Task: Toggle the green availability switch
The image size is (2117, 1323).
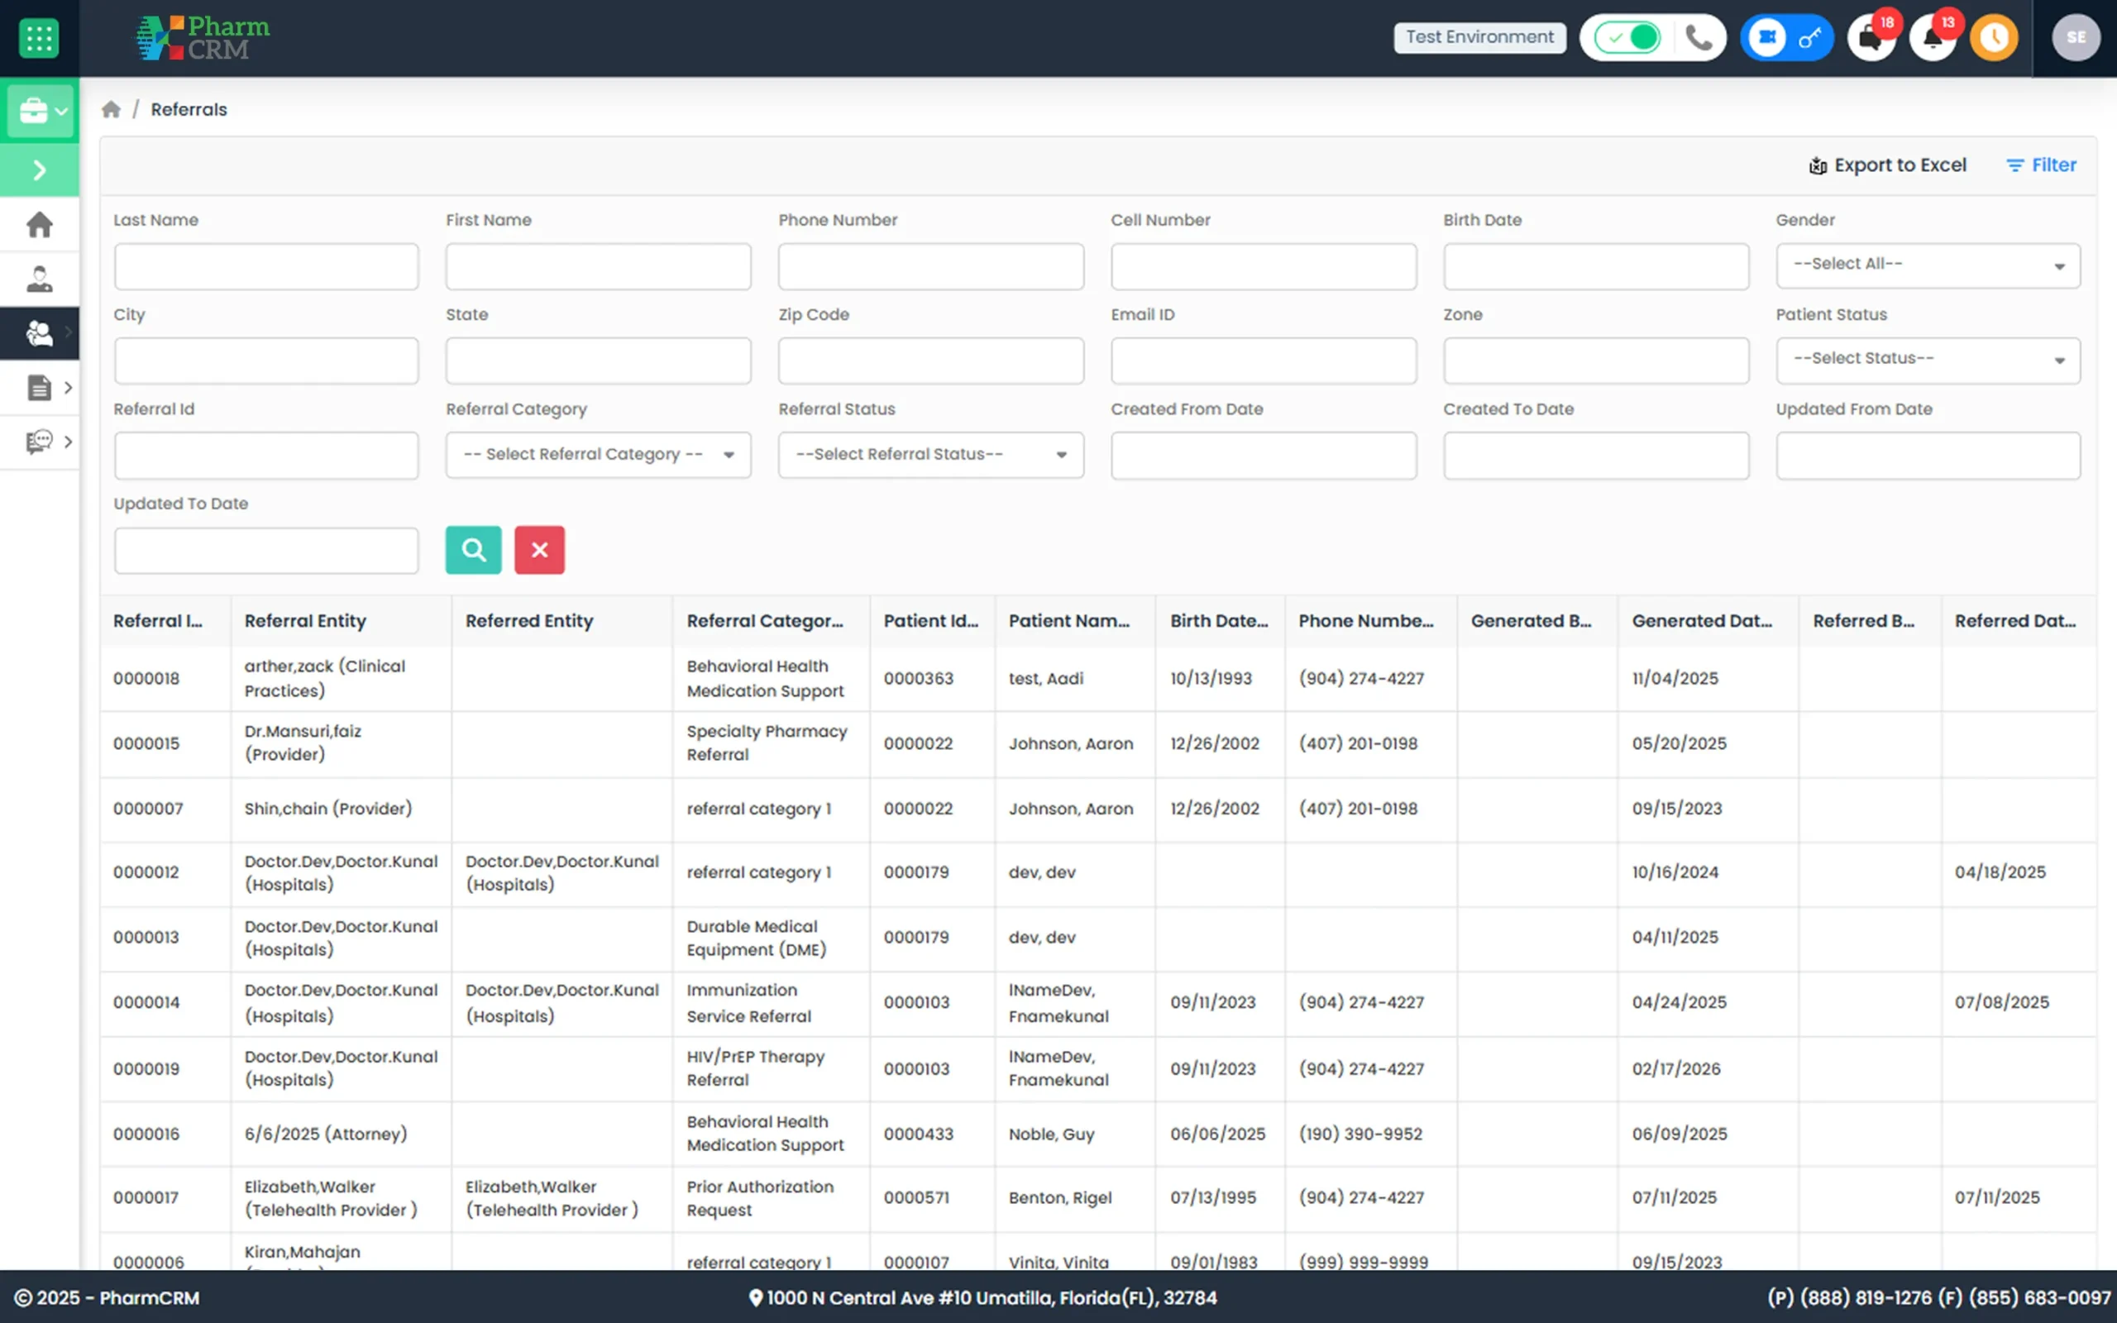Action: point(1627,38)
